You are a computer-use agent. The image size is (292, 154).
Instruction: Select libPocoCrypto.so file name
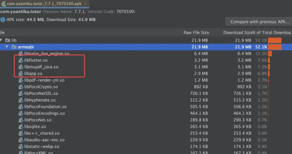click(41, 87)
